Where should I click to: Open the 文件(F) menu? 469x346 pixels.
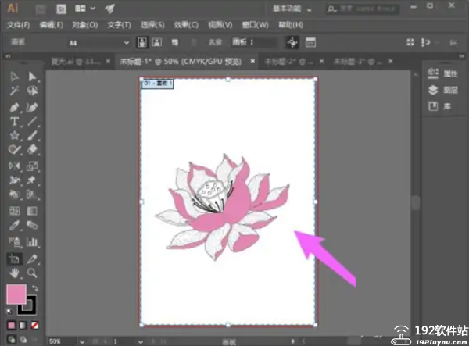[17, 24]
